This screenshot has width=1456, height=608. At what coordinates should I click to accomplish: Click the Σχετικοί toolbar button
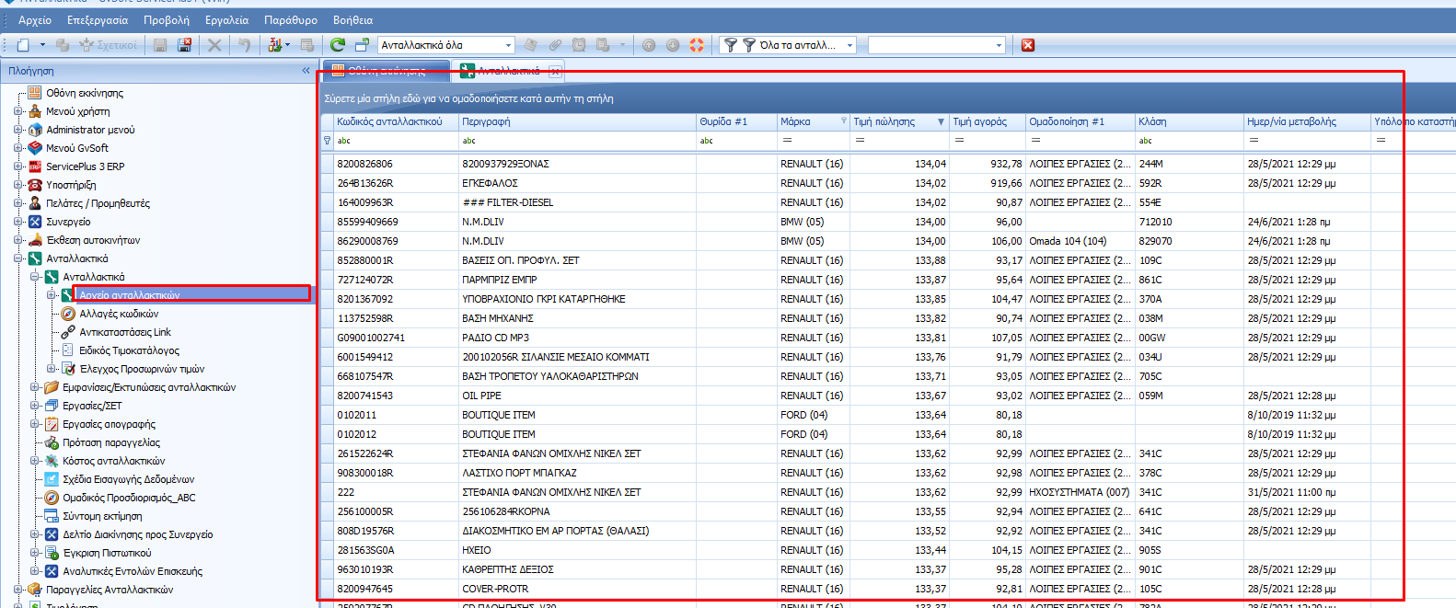pos(109,45)
